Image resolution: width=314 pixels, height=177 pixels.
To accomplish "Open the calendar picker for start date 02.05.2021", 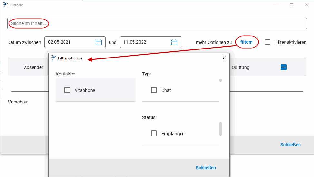I will point(99,42).
